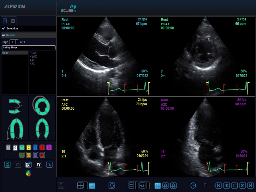Screen dimensions: 256x192
Task: Open the document list tab
Action: tap(5, 21)
